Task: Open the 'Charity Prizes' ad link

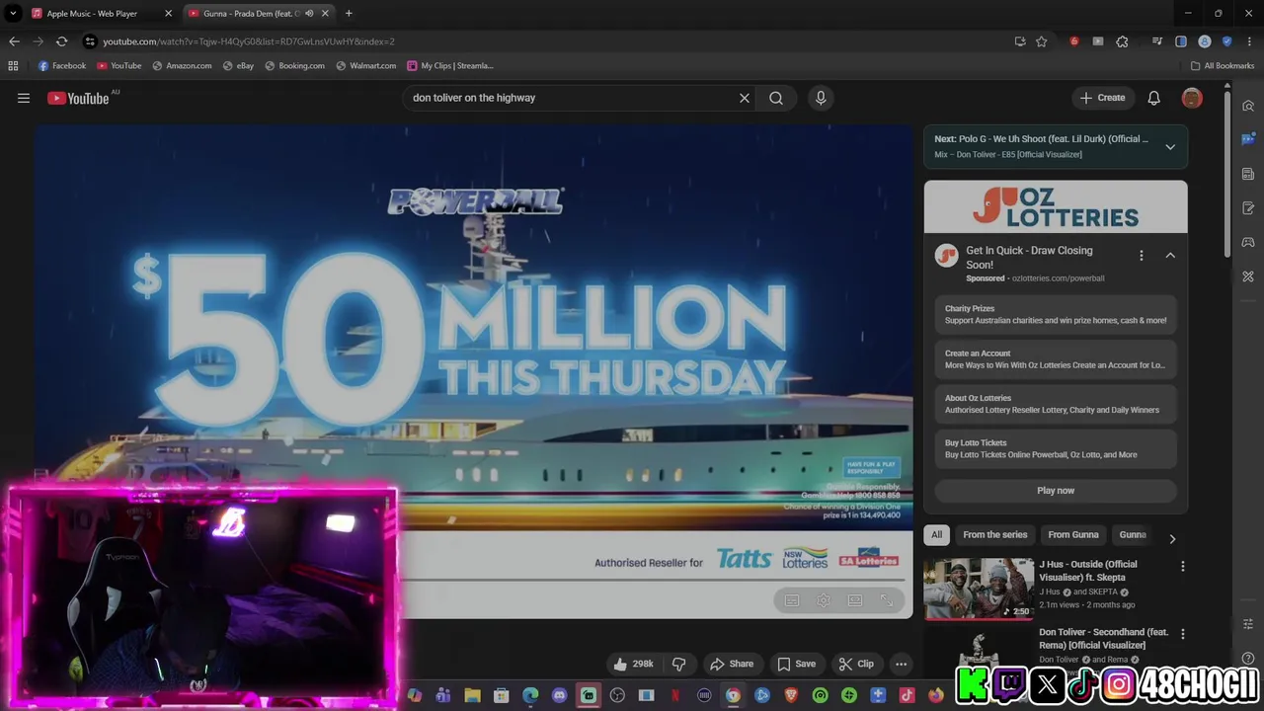Action: [x=1056, y=314]
